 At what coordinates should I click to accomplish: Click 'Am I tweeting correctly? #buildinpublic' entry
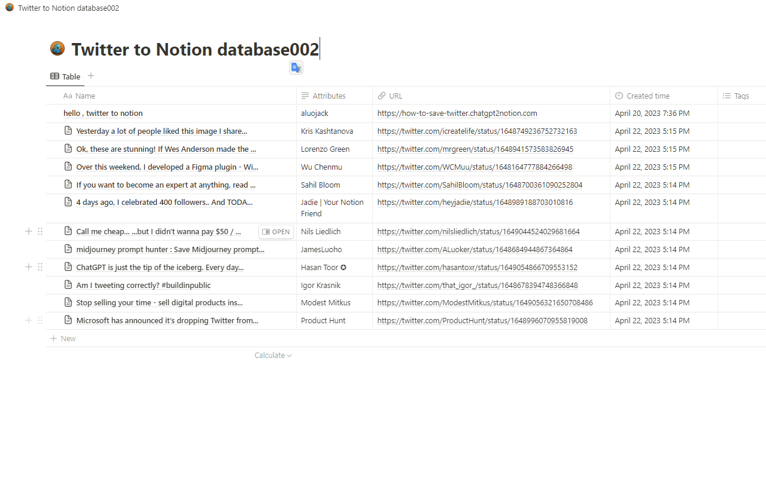click(144, 285)
